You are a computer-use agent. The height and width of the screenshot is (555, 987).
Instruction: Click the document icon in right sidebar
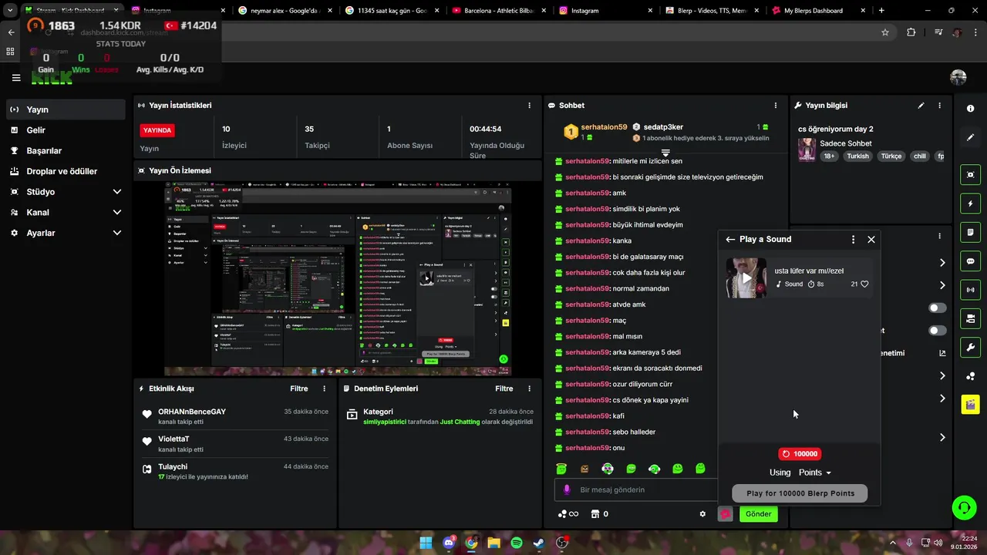pyautogui.click(x=971, y=232)
